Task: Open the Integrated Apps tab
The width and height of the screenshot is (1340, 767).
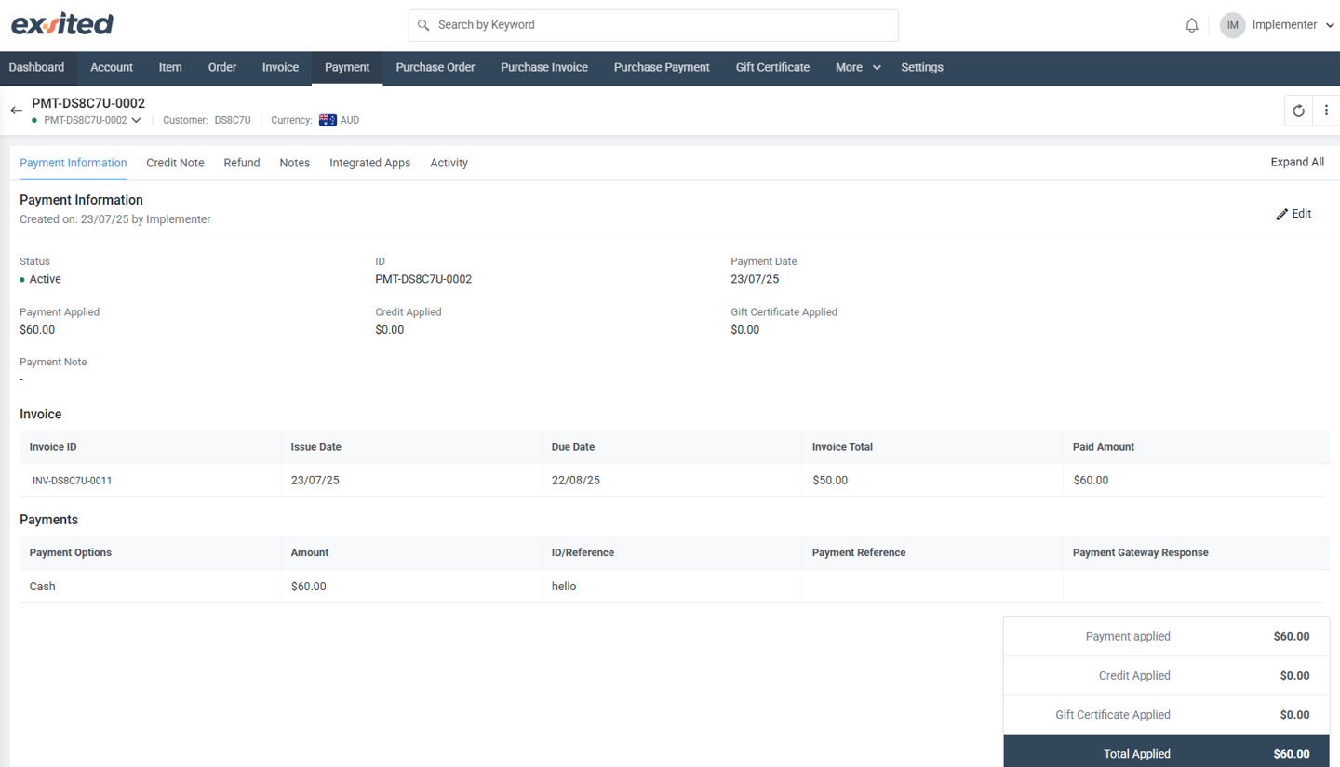Action: 369,163
